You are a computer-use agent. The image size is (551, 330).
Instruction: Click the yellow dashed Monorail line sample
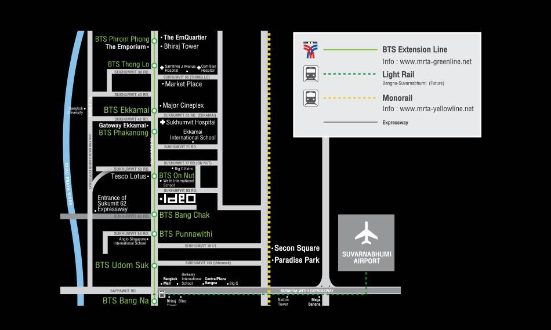(350, 98)
